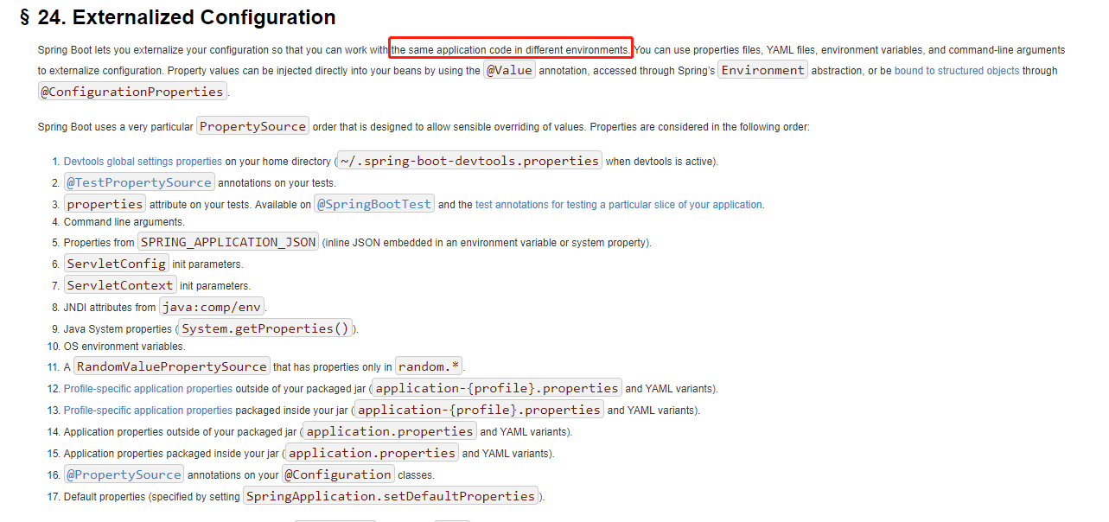Screen dimensions: 1109x522
Task: Click the SPRING_APPLICATION_JSON code text
Action: pos(228,242)
